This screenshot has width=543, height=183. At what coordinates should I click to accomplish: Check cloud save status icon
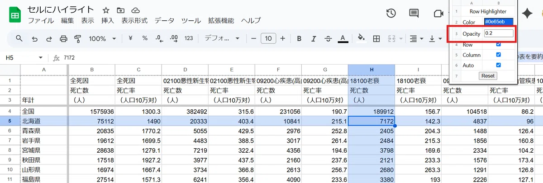(135, 10)
